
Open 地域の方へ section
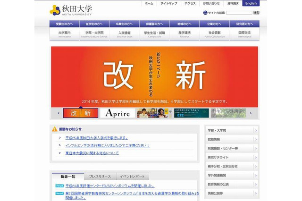(x=185, y=24)
